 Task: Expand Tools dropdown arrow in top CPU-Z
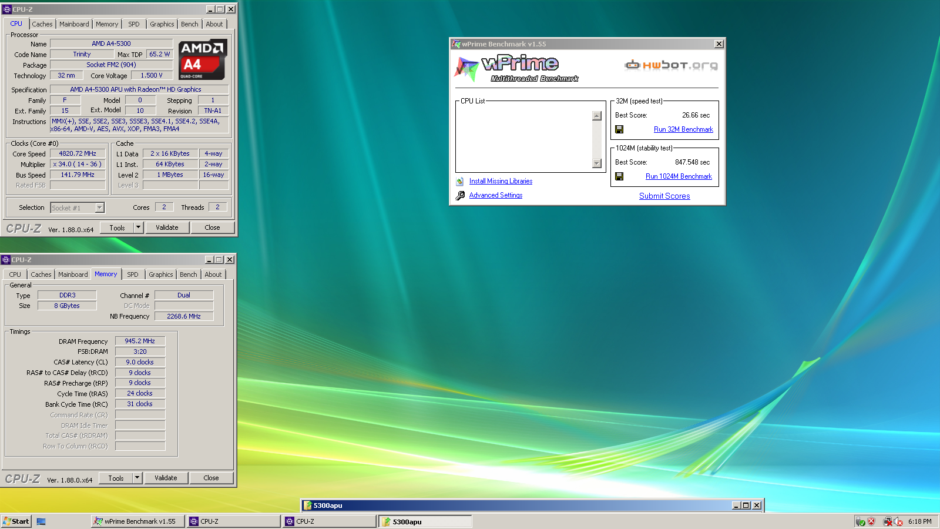[139, 227]
